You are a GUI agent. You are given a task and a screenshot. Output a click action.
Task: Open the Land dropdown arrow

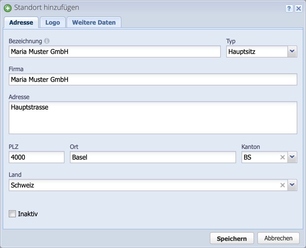coord(292,185)
